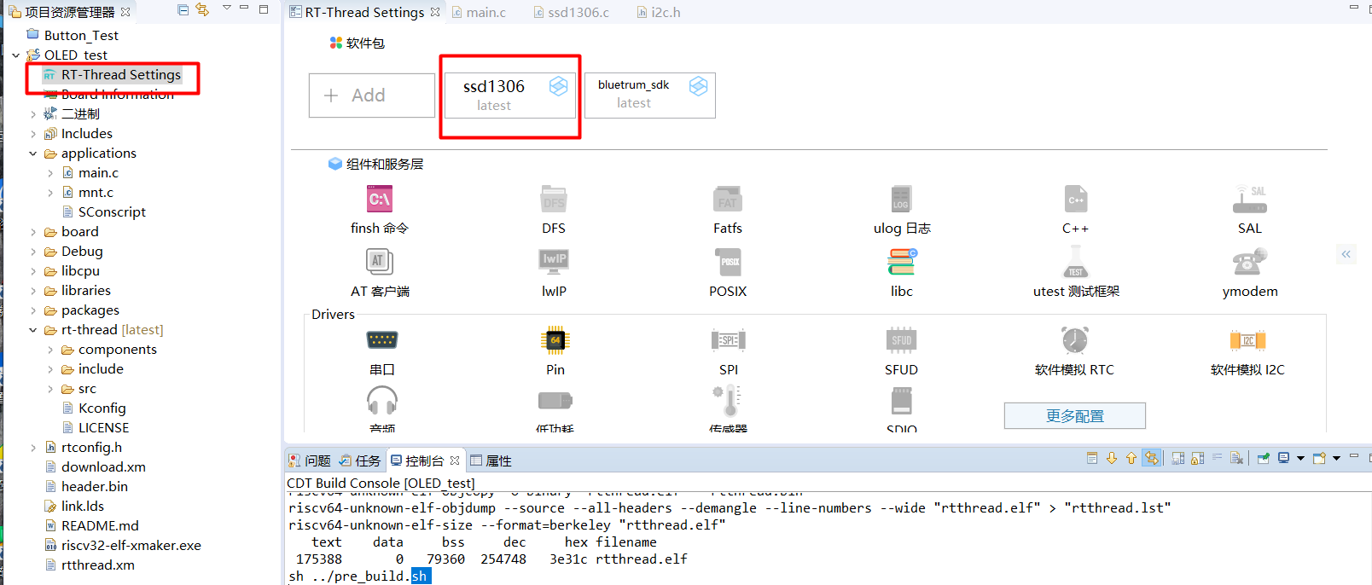Open the 任务 tab in bottom panel
The width and height of the screenshot is (1372, 585).
[360, 460]
